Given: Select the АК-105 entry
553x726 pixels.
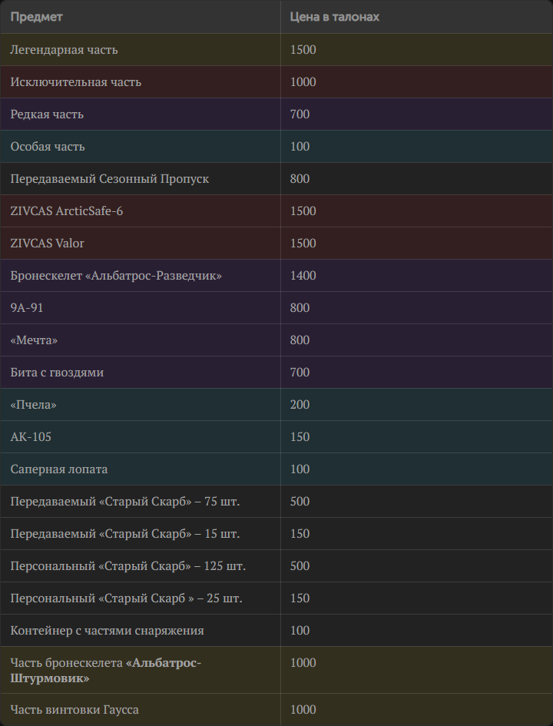Looking at the screenshot, I should pos(31,437).
